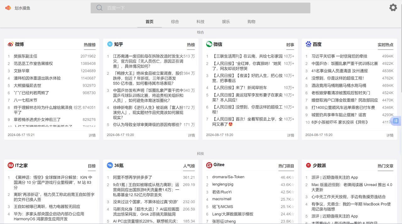Screen dimensions: 402x224
Task: Focus the 百度一下 search field
Action: (x=200, y=8)
